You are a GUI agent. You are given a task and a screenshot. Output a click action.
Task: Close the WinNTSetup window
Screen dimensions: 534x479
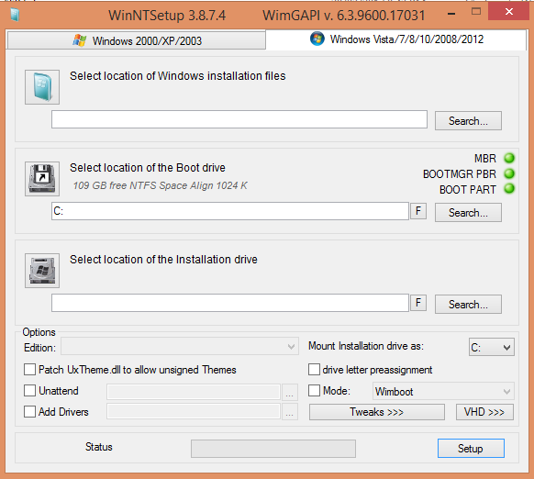point(509,12)
